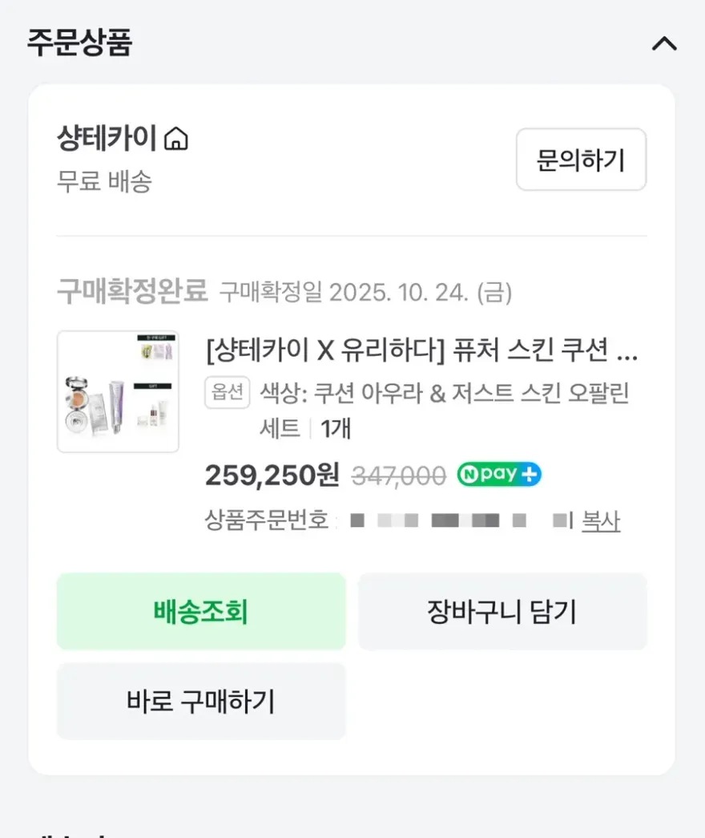The width and height of the screenshot is (705, 838).
Task: Open the 퓨처 스킨 쿠션 product title
Action: click(x=422, y=350)
